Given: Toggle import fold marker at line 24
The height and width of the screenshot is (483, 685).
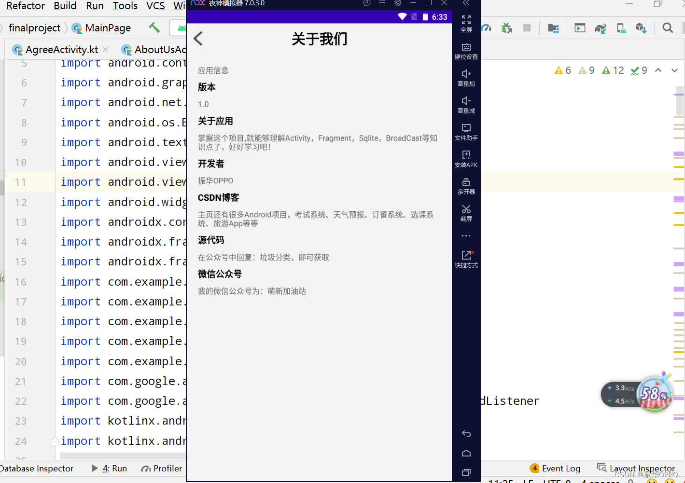Looking at the screenshot, I should click(x=55, y=441).
